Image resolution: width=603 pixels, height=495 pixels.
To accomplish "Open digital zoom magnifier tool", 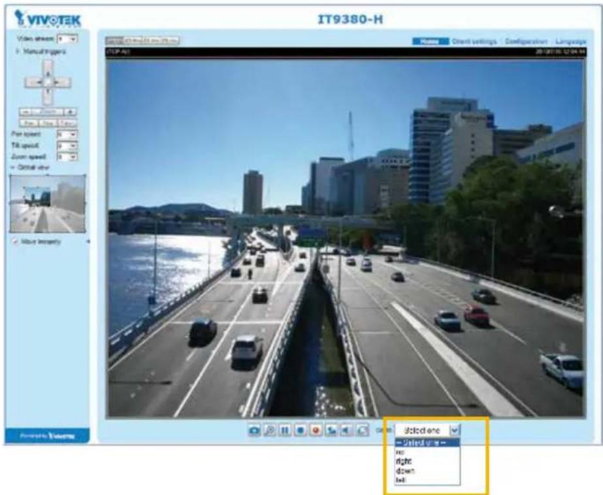I will pos(270,430).
